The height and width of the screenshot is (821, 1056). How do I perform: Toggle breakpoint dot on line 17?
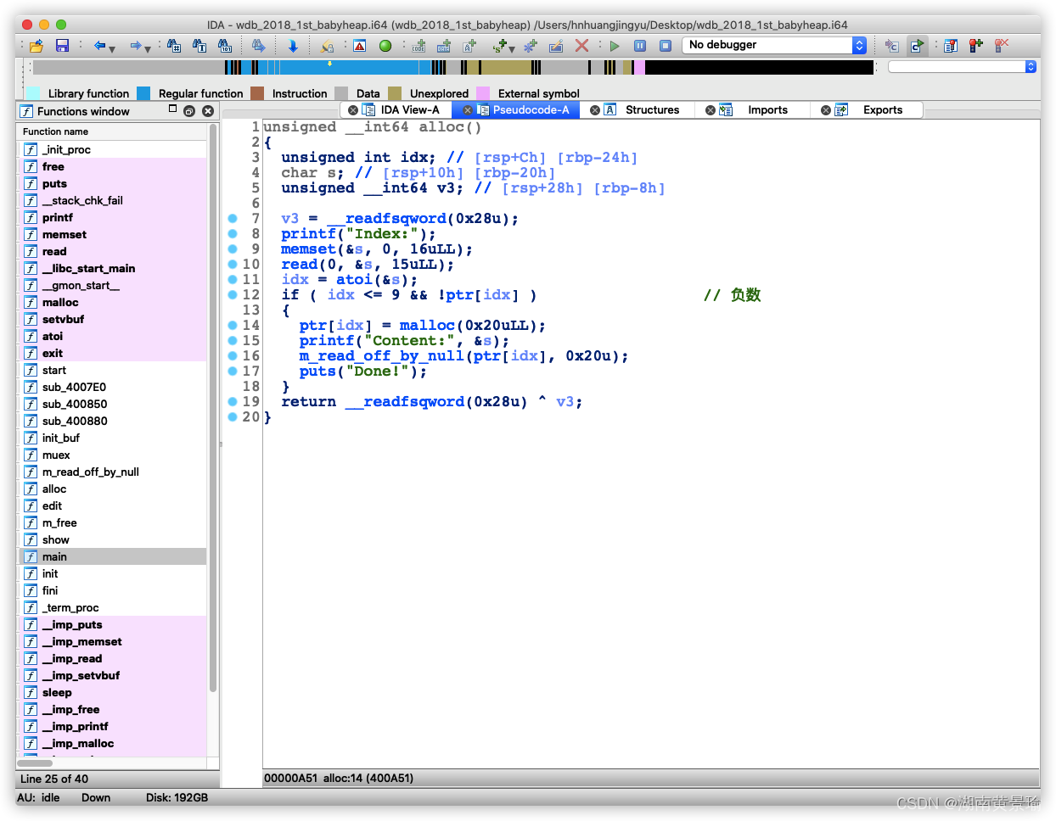(x=233, y=371)
